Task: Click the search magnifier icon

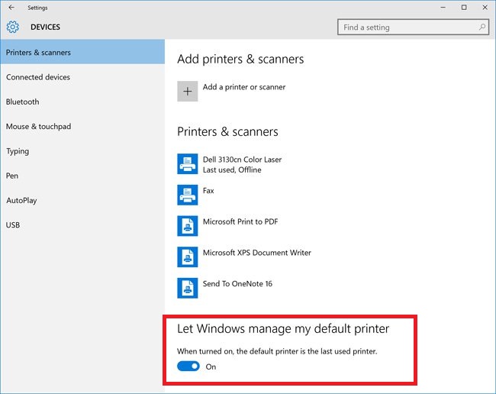Action: point(482,27)
